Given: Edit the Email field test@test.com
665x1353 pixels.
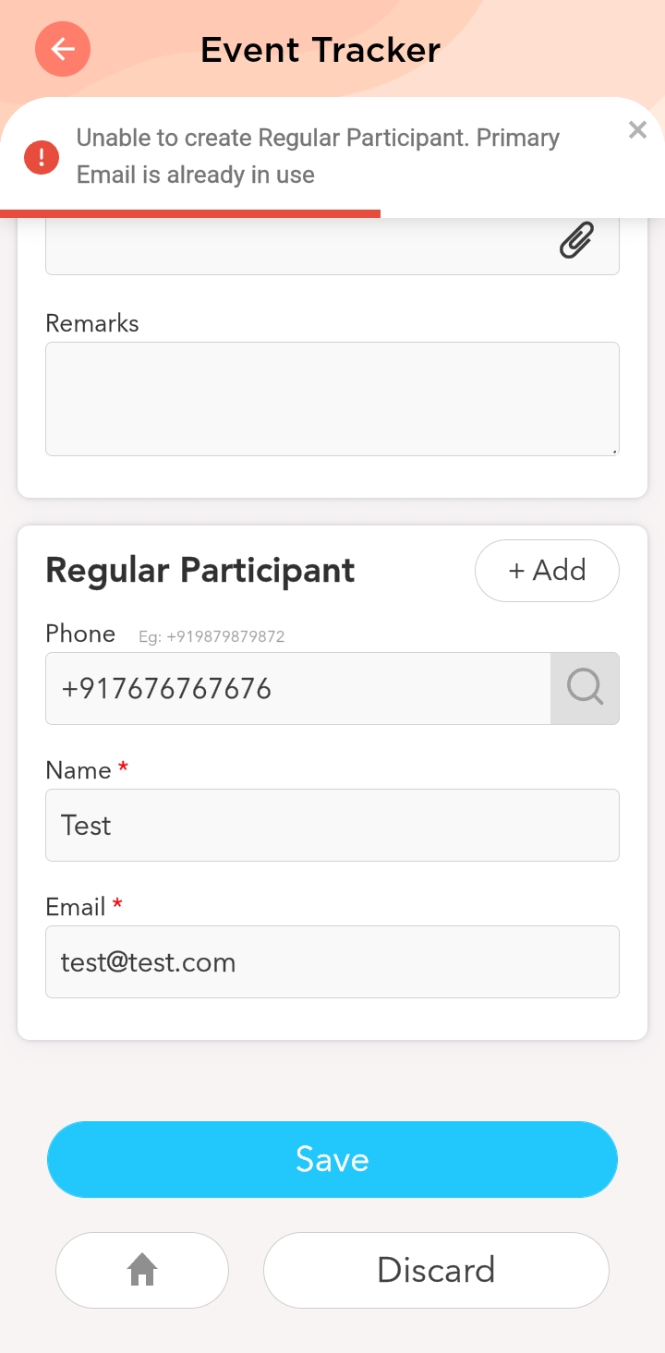Looking at the screenshot, I should tap(332, 961).
